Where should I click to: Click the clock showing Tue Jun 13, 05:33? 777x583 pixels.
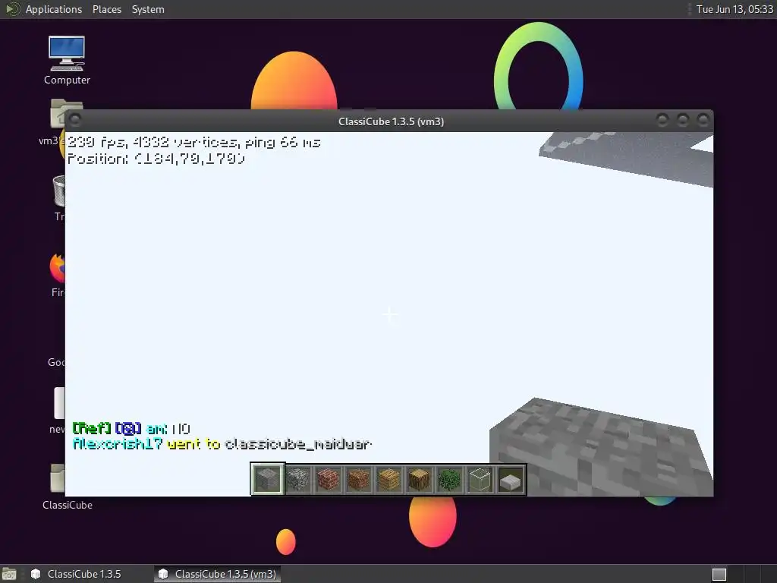735,9
